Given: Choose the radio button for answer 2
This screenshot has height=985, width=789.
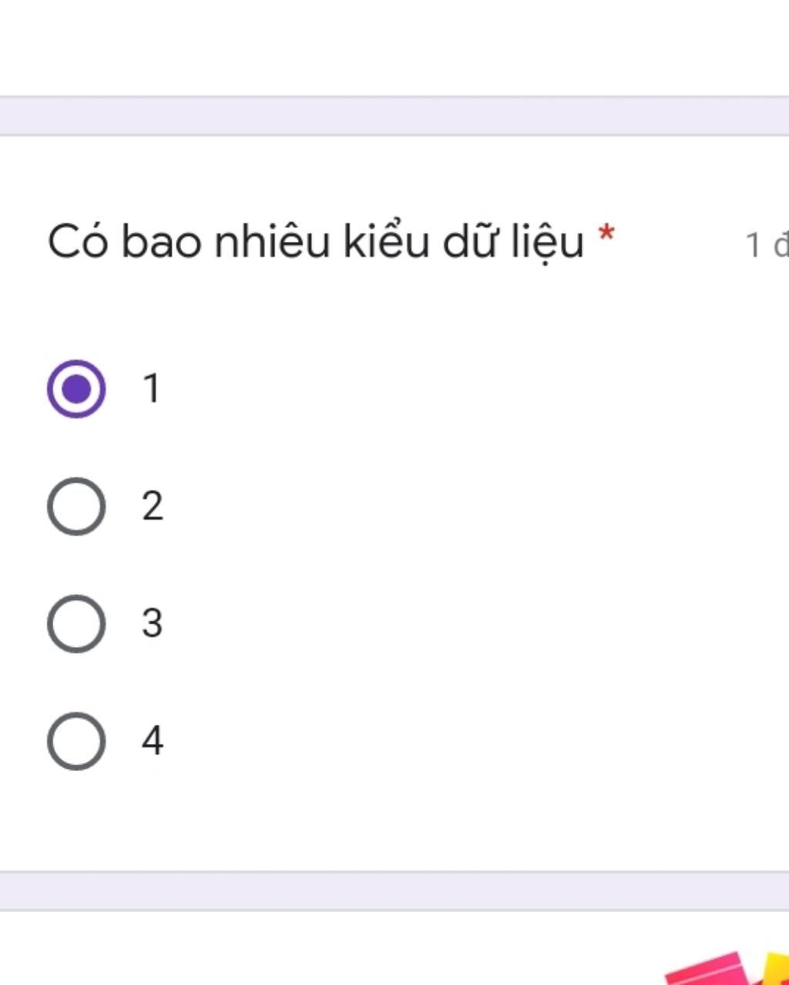Looking at the screenshot, I should (x=76, y=507).
